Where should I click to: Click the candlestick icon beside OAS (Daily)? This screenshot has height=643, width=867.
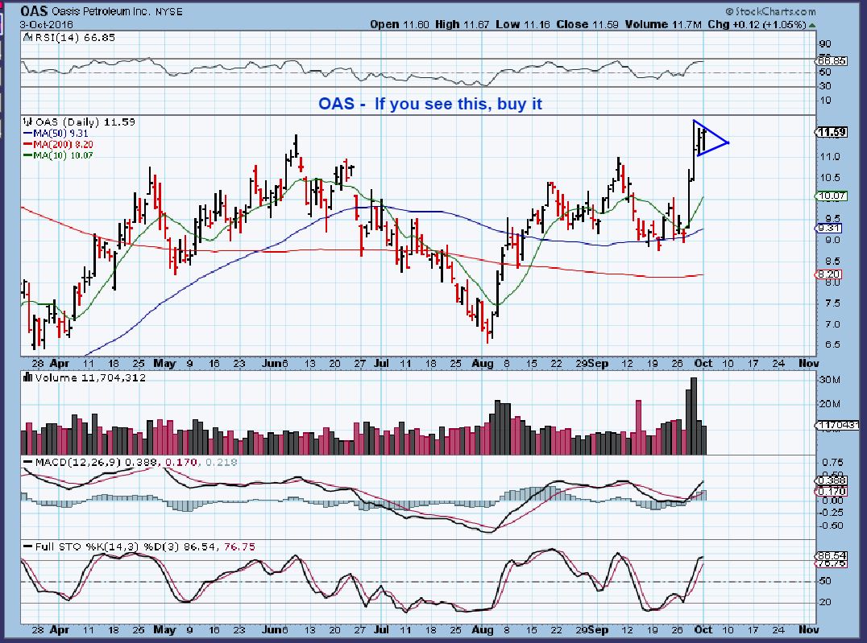(28, 122)
